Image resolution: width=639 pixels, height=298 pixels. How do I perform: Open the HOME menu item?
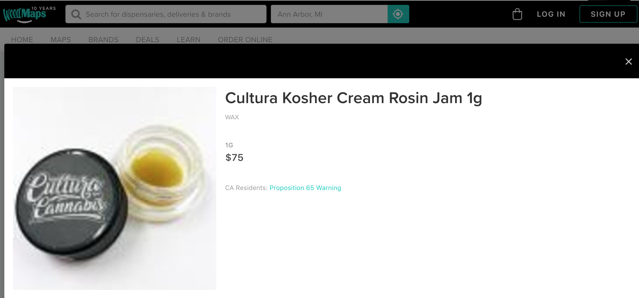(22, 39)
